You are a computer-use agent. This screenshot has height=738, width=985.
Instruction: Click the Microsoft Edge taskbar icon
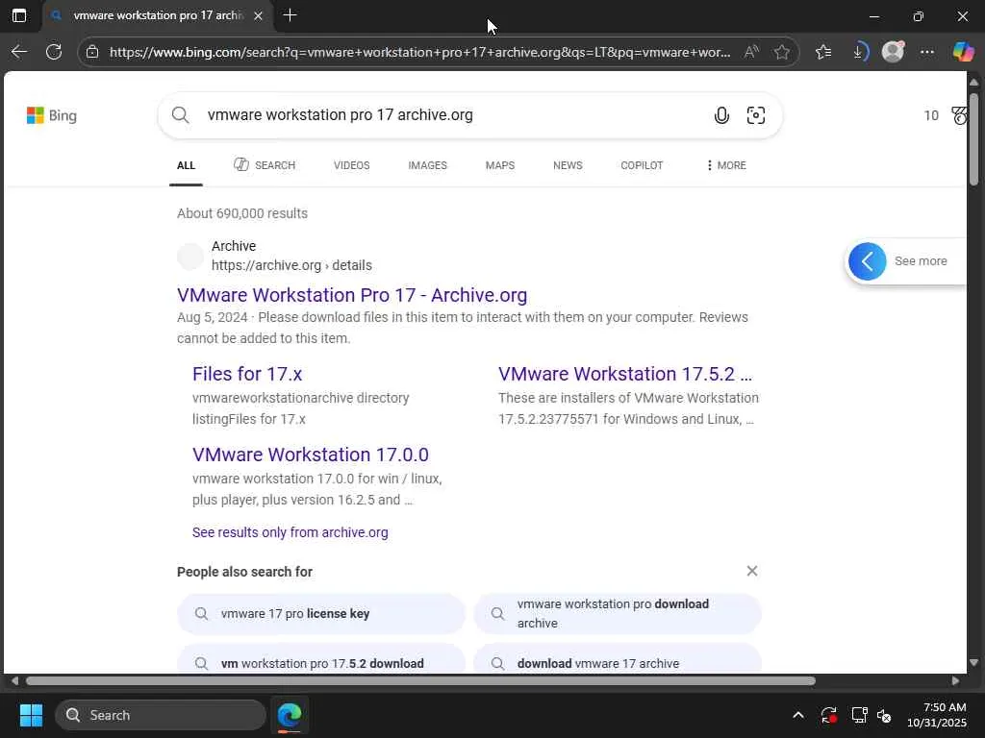(x=290, y=715)
